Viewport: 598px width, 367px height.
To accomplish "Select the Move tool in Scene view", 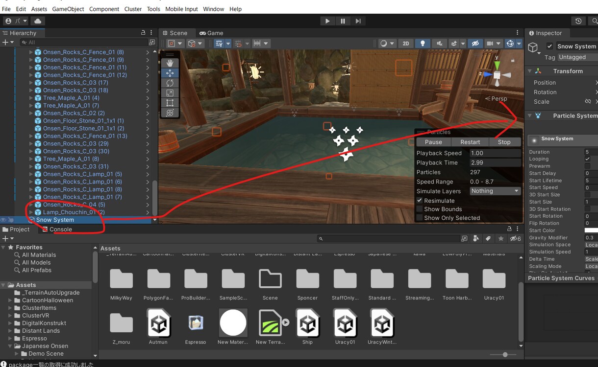I will coord(170,73).
